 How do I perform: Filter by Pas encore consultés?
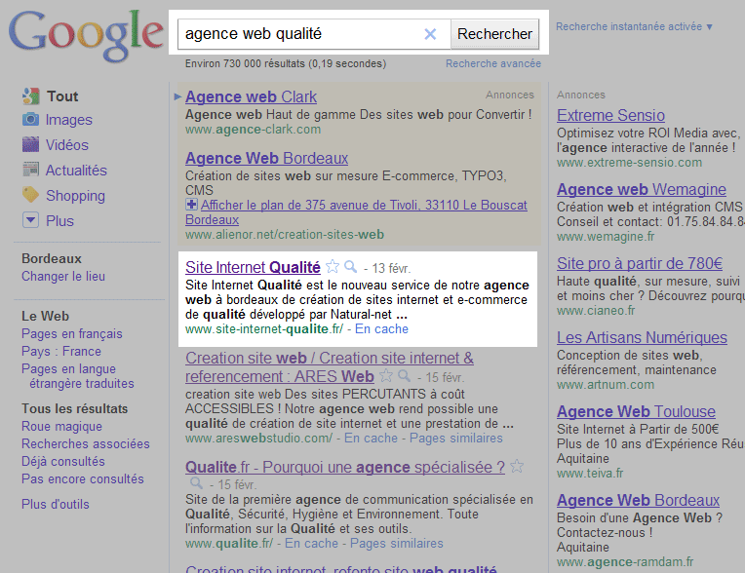point(83,479)
